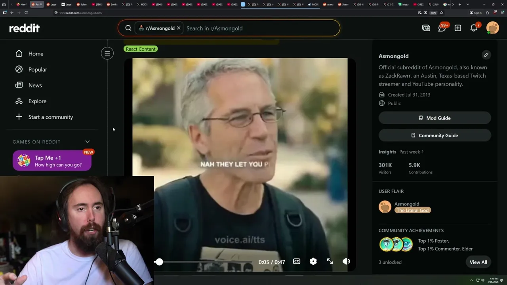
Task: Click the video time 0:05 / 0:47
Action: pos(272,262)
